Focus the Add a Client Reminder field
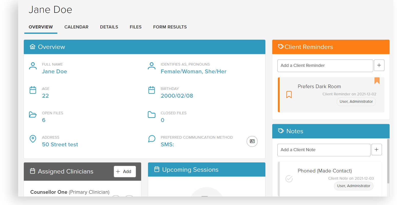Image resolution: width=397 pixels, height=205 pixels. [x=325, y=66]
